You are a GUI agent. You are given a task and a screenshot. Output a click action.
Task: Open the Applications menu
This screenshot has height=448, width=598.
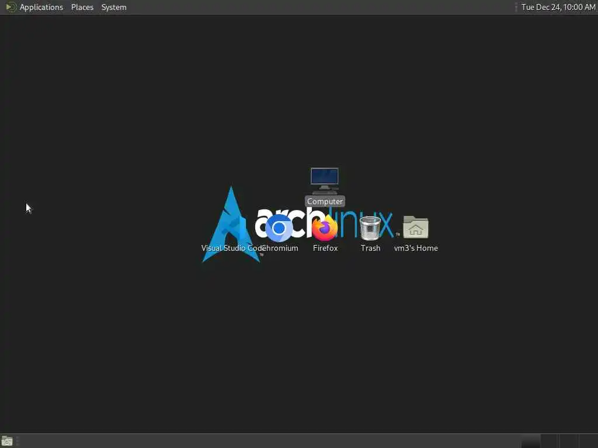(41, 7)
